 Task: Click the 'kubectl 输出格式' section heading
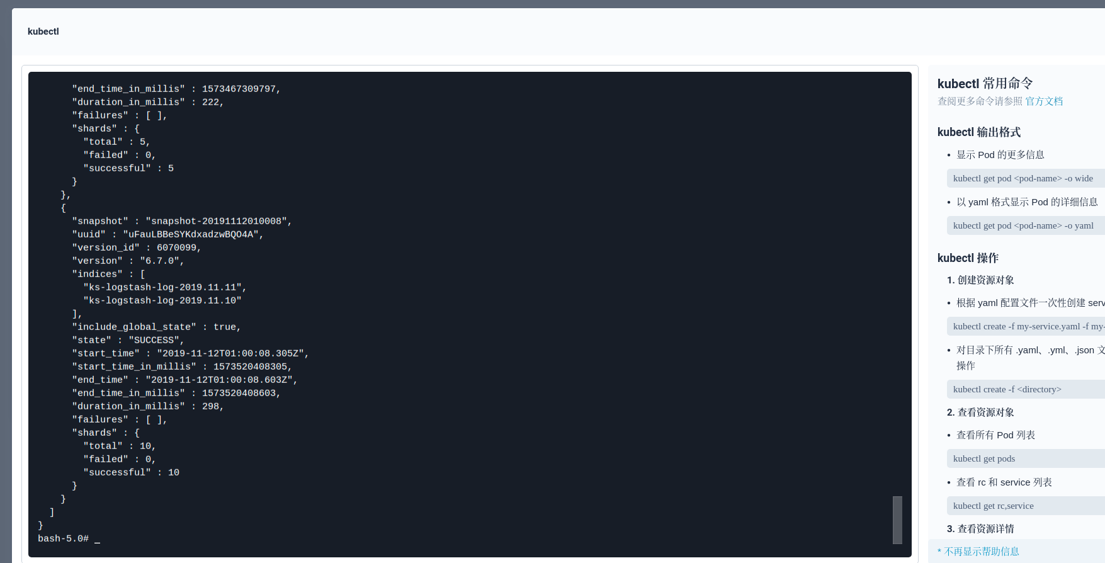(x=978, y=132)
